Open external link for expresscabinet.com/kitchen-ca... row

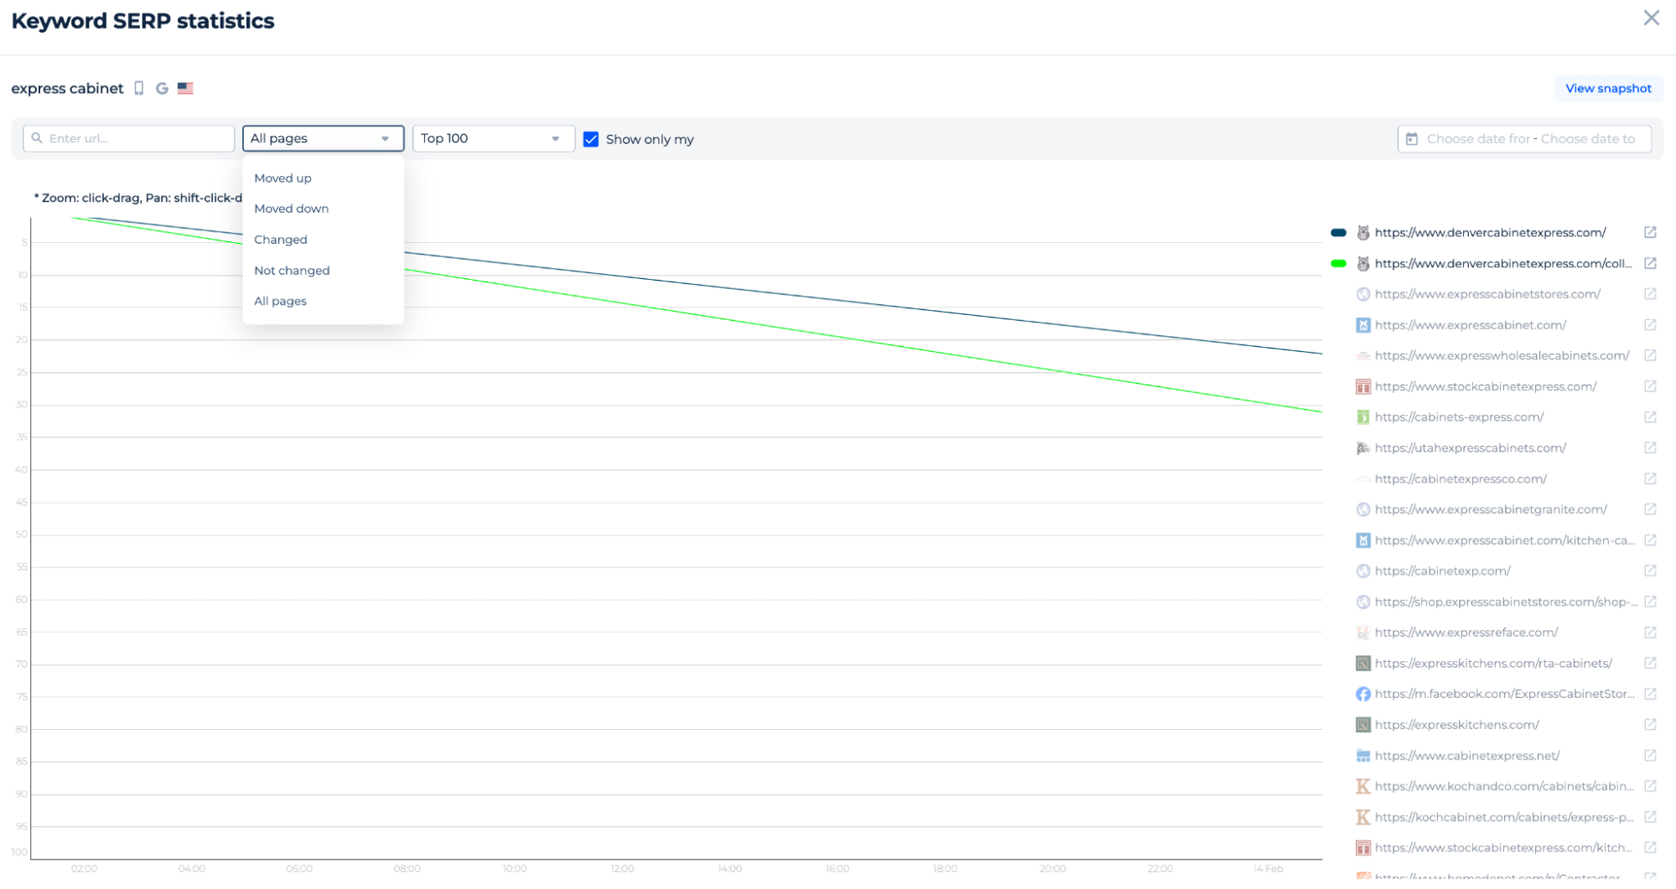[1649, 540]
